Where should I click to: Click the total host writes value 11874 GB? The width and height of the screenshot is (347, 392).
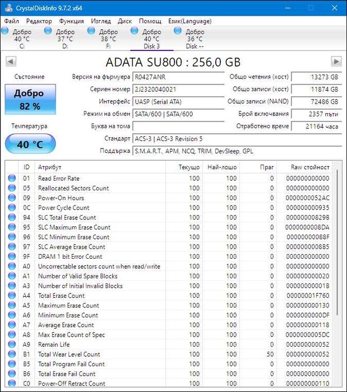(x=316, y=89)
